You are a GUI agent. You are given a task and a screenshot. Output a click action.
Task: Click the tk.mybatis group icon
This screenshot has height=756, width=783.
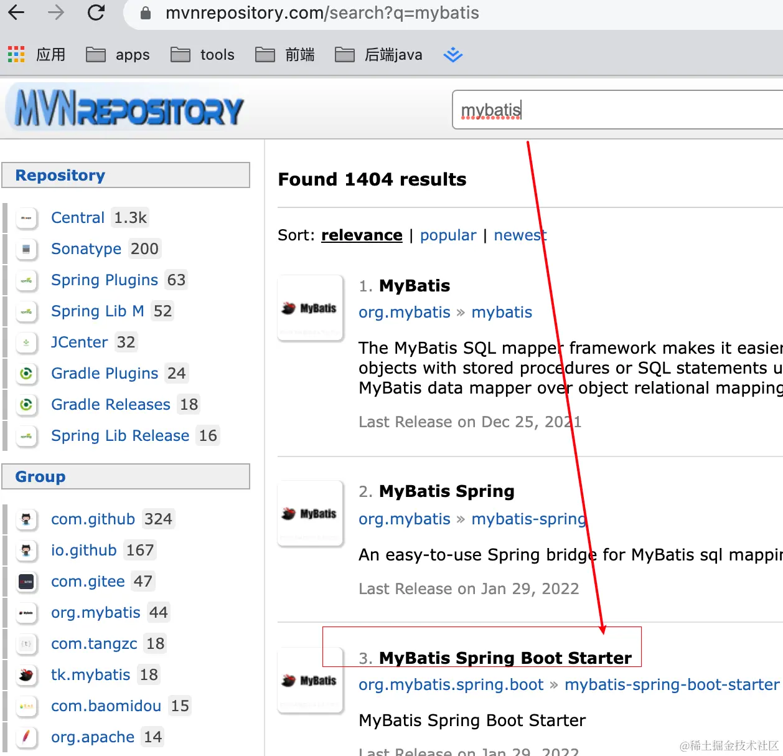(26, 675)
